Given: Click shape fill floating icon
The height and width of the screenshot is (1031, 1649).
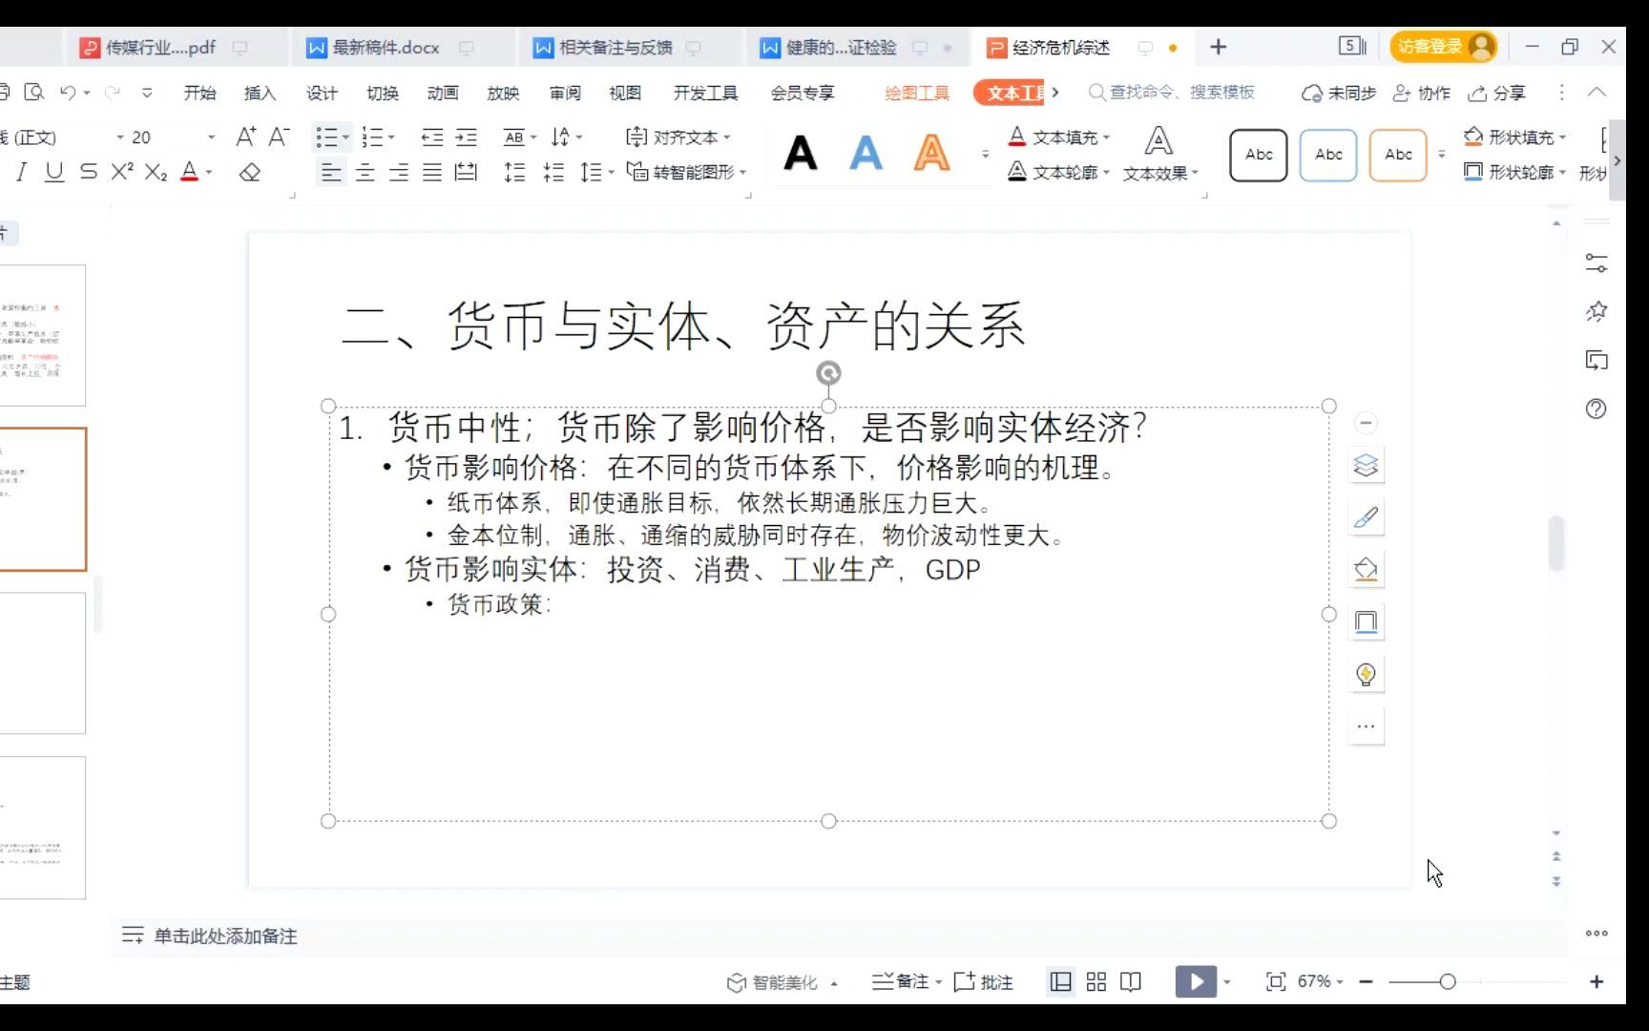Looking at the screenshot, I should pos(1366,570).
